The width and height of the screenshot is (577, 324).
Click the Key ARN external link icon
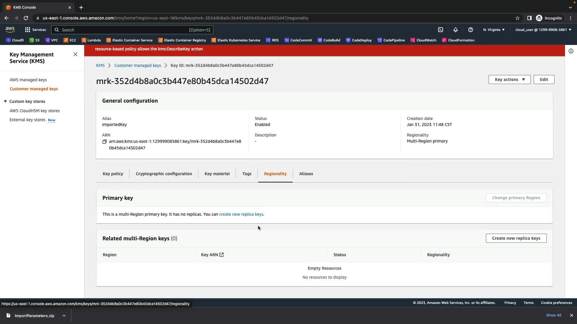pyautogui.click(x=221, y=255)
